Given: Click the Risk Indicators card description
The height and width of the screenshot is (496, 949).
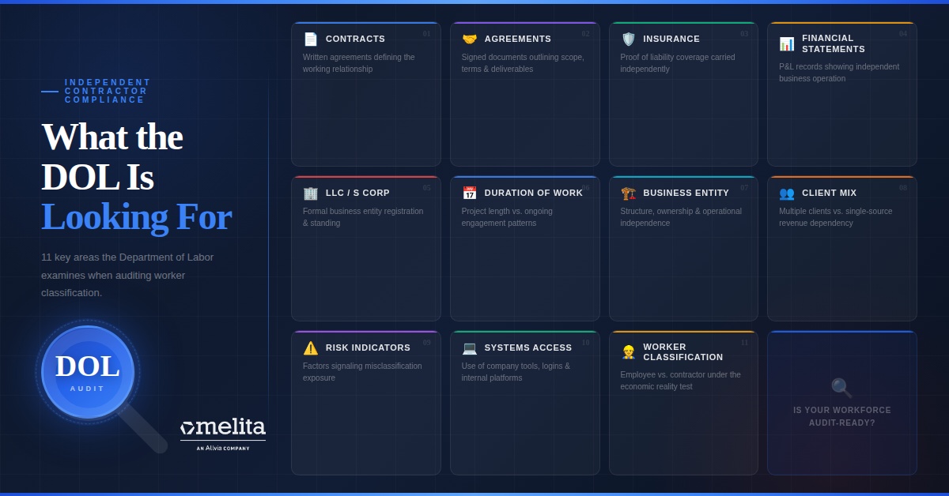Looking at the screenshot, I should pyautogui.click(x=362, y=371).
